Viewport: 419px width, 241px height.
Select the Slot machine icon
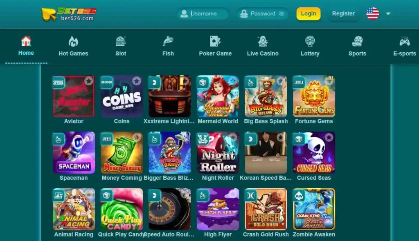(x=121, y=41)
